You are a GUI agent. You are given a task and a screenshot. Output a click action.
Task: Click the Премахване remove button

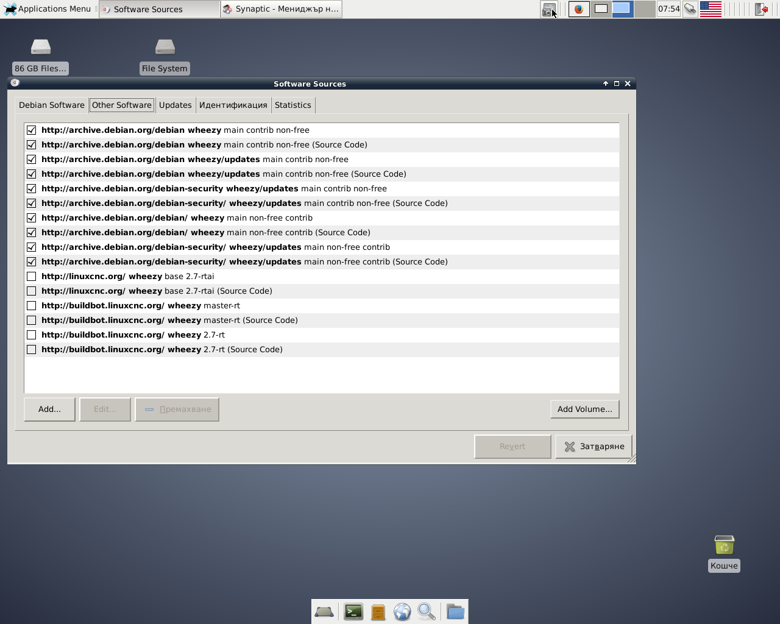(177, 409)
